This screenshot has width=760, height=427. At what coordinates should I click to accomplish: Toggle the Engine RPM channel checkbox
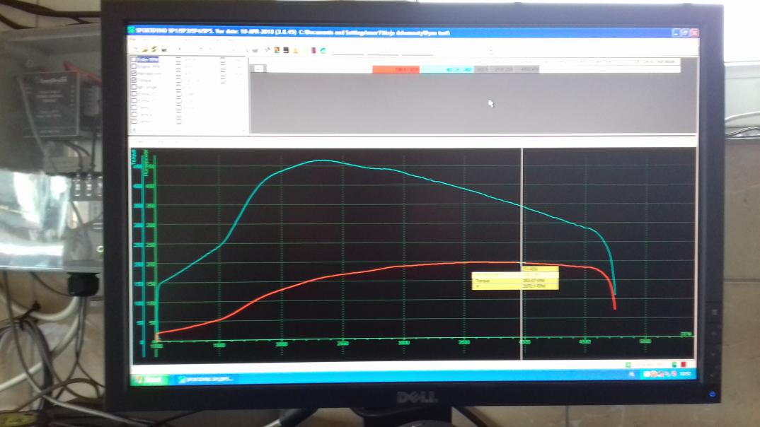(x=133, y=66)
